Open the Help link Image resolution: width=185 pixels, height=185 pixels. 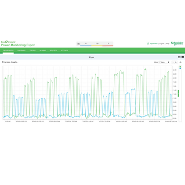point(167,44)
